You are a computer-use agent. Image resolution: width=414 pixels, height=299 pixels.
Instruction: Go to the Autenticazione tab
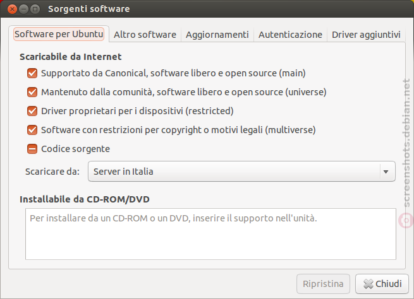pos(290,35)
